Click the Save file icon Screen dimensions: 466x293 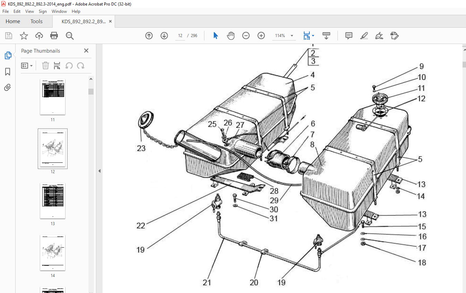[9, 36]
